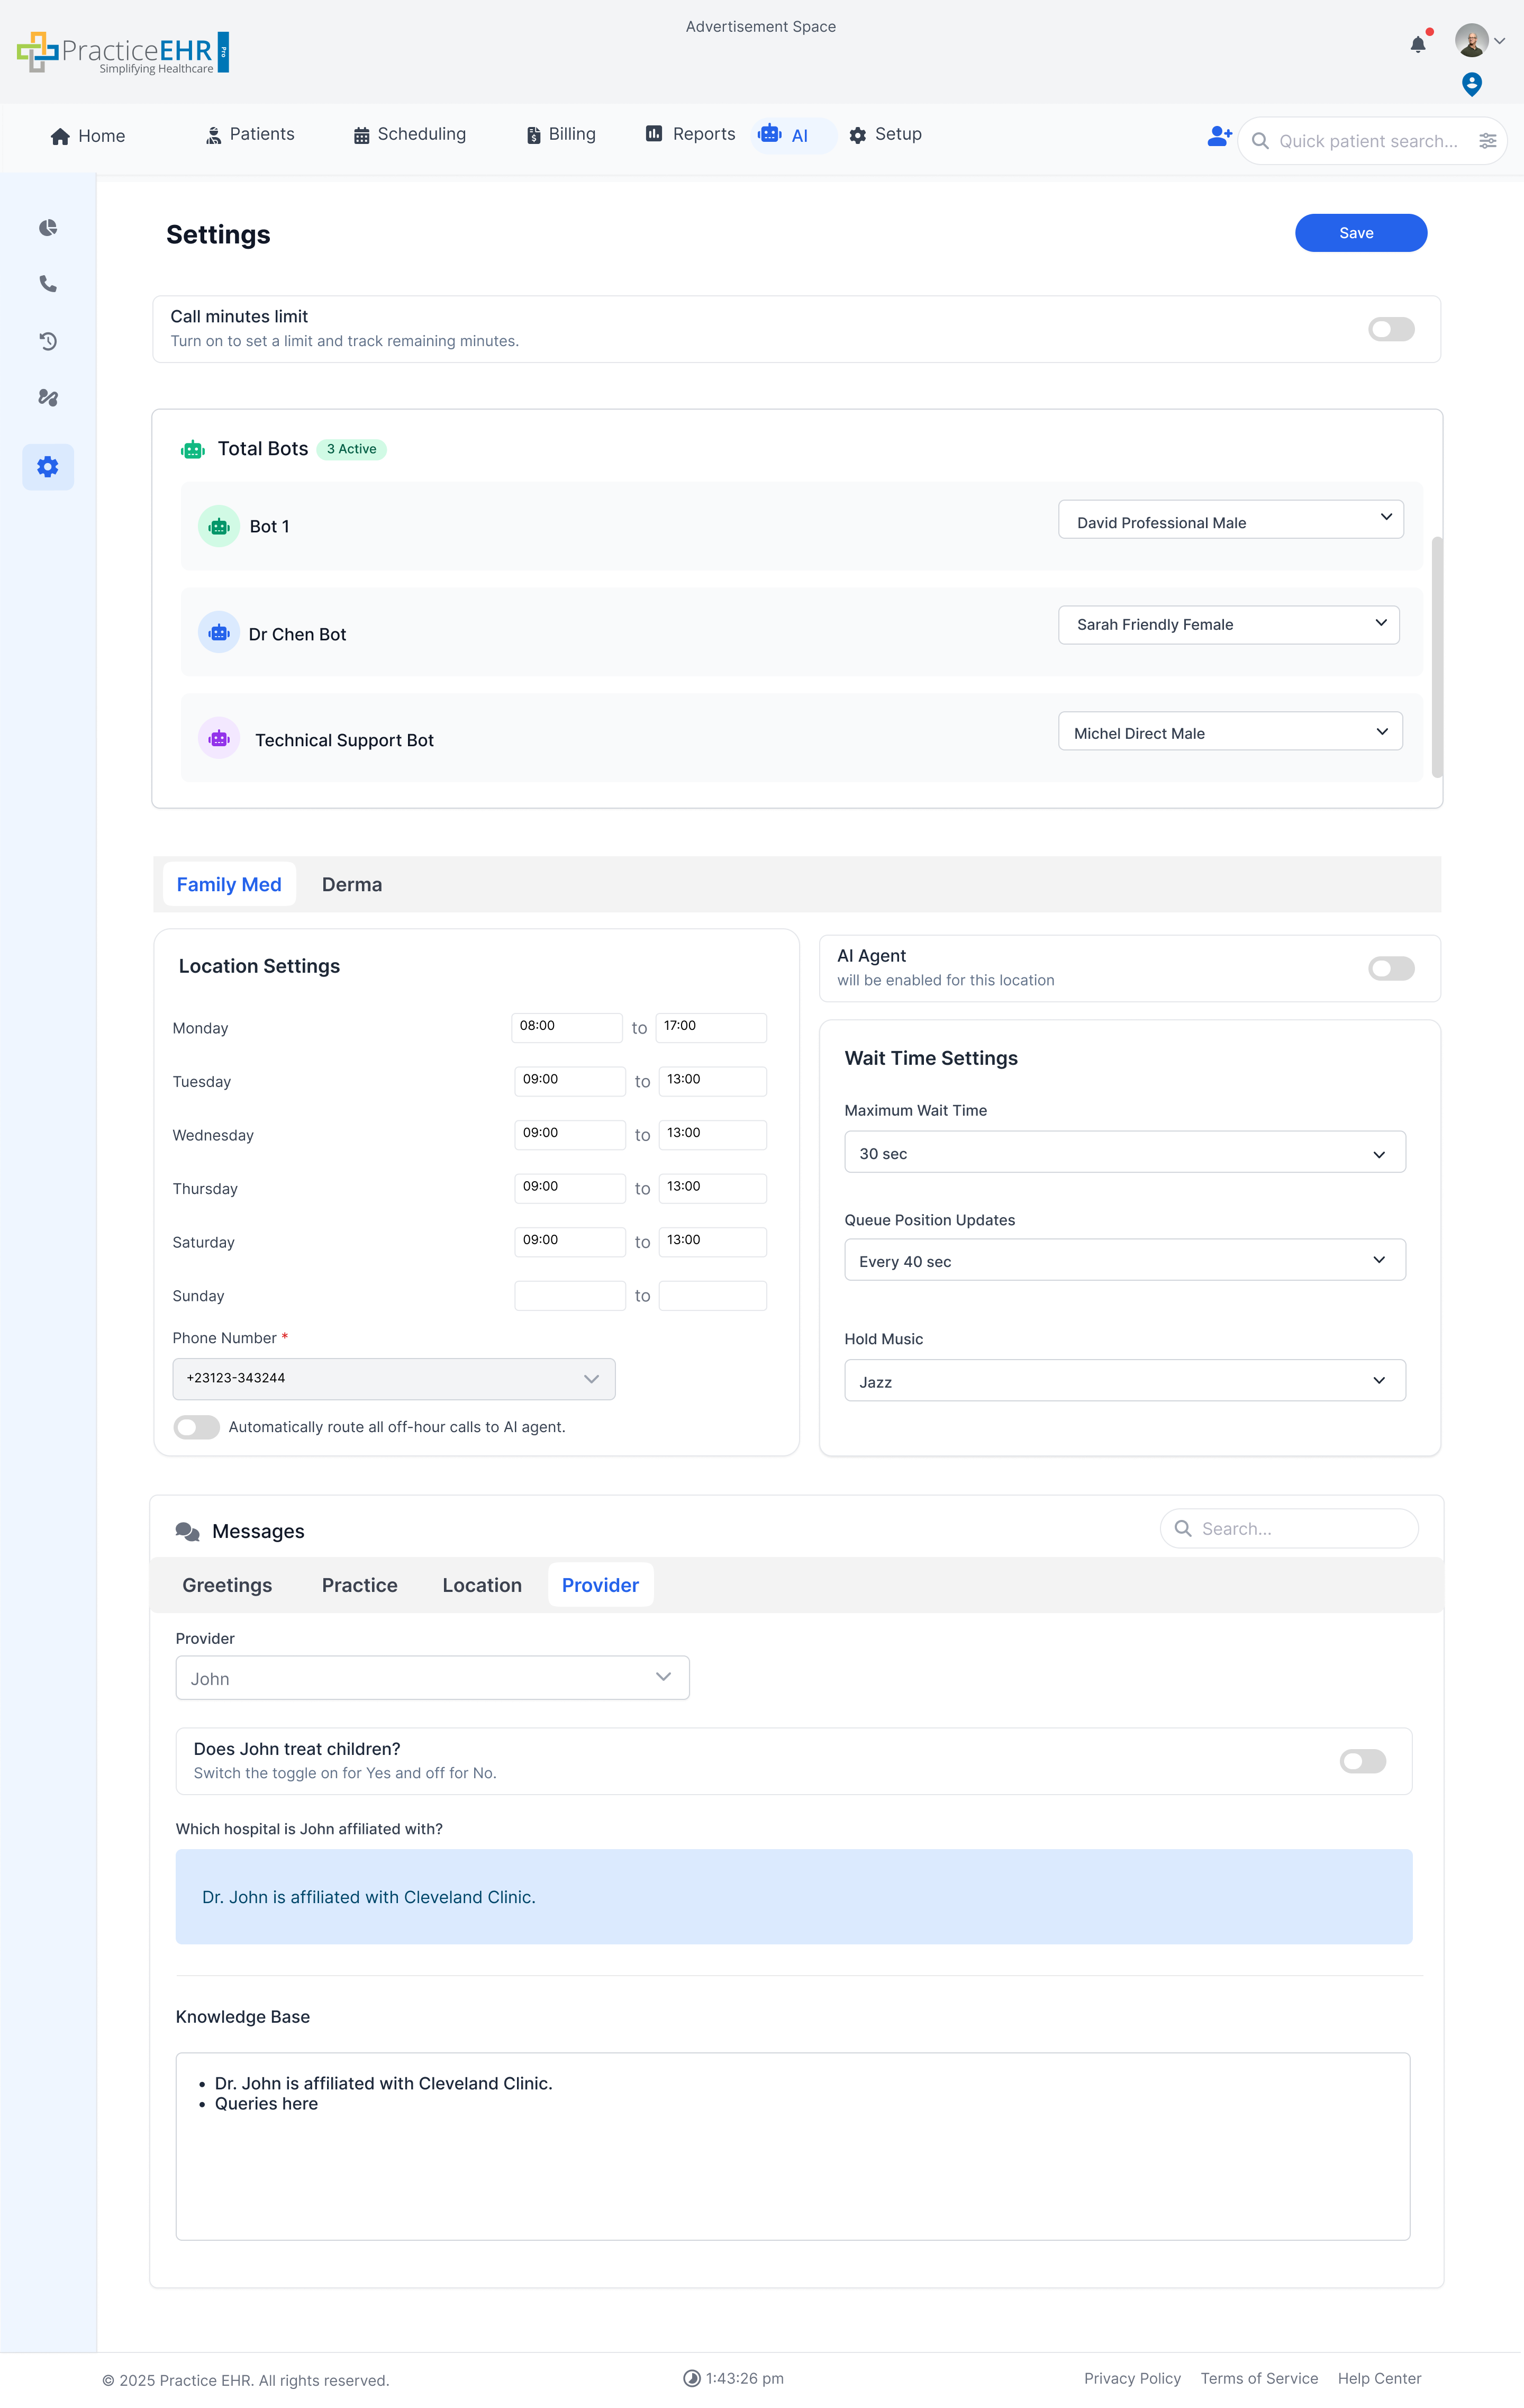Click the blue location pin icon

[1471, 84]
